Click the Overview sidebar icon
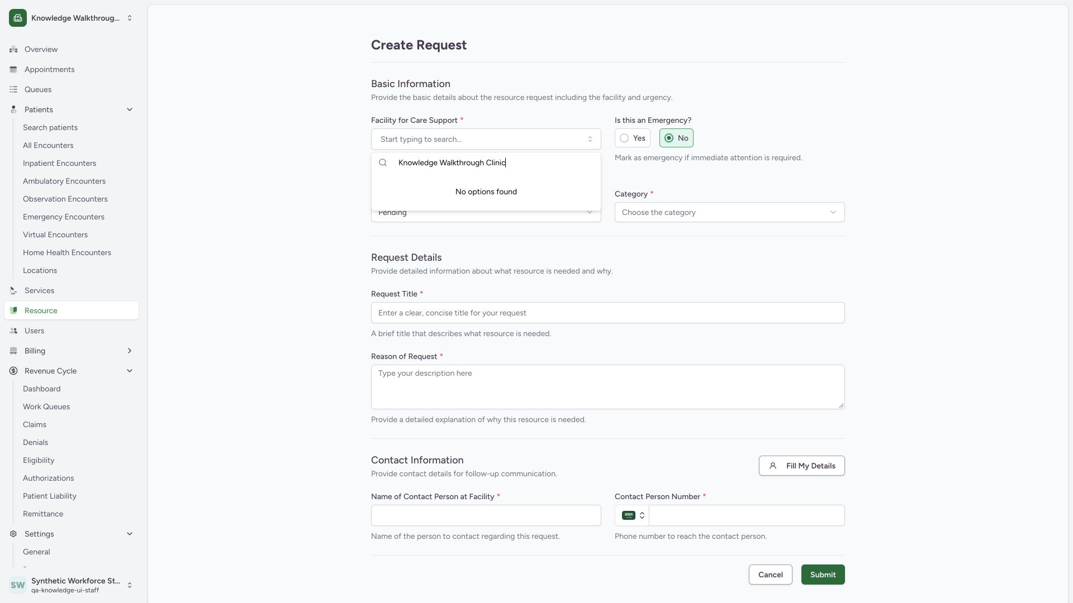Viewport: 1073px width, 603px height. 13,49
